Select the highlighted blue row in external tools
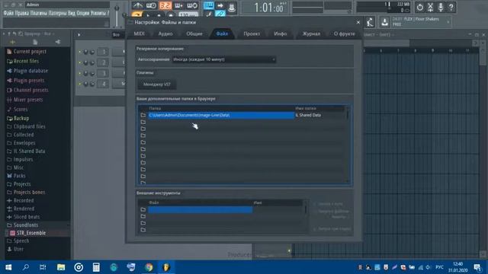The width and height of the screenshot is (488, 274). 200,210
